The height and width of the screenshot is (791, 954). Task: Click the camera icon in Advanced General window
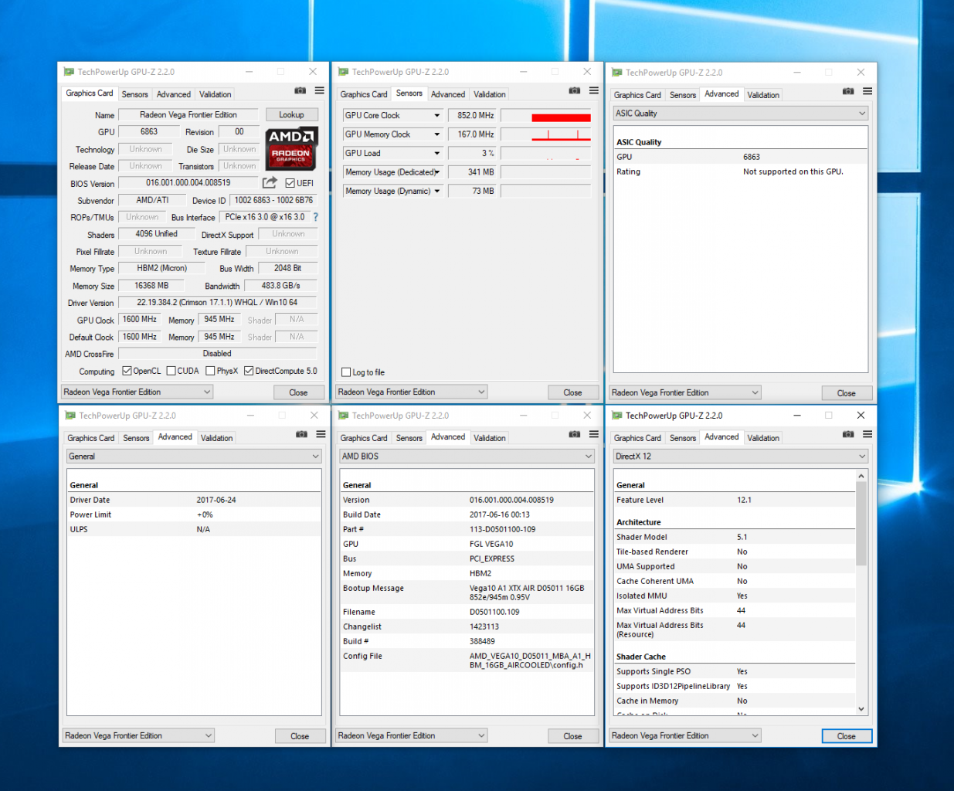click(301, 434)
